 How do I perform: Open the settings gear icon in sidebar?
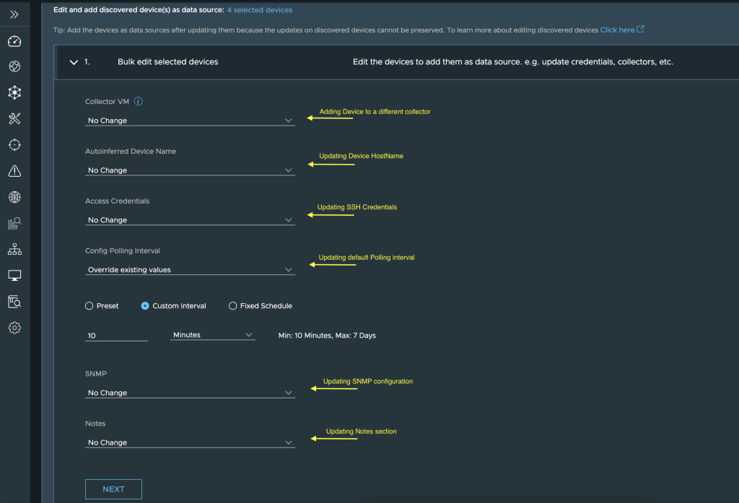click(14, 328)
